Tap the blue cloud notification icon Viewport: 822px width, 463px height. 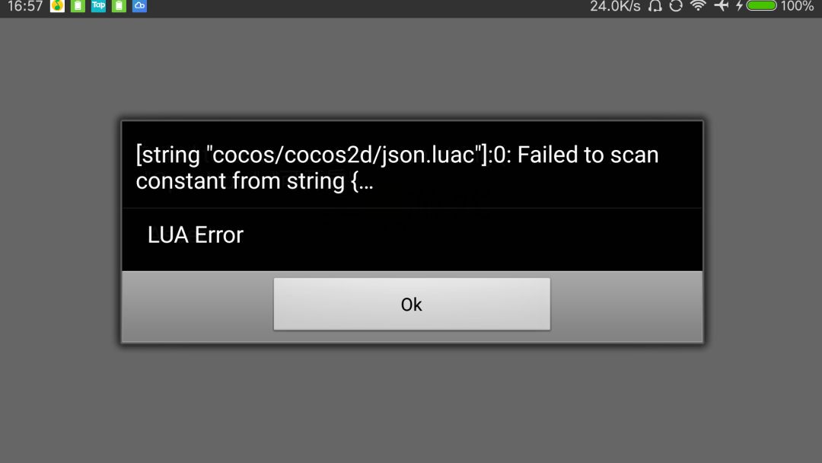tap(139, 6)
